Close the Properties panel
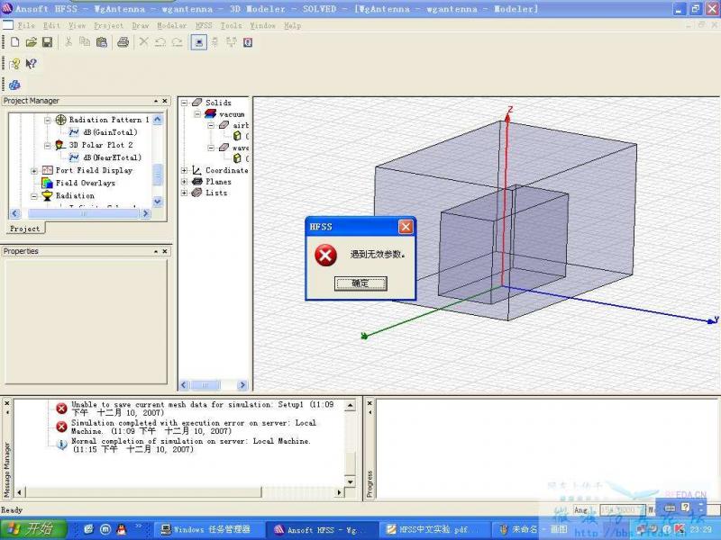This screenshot has width=721, height=540. coord(165,251)
